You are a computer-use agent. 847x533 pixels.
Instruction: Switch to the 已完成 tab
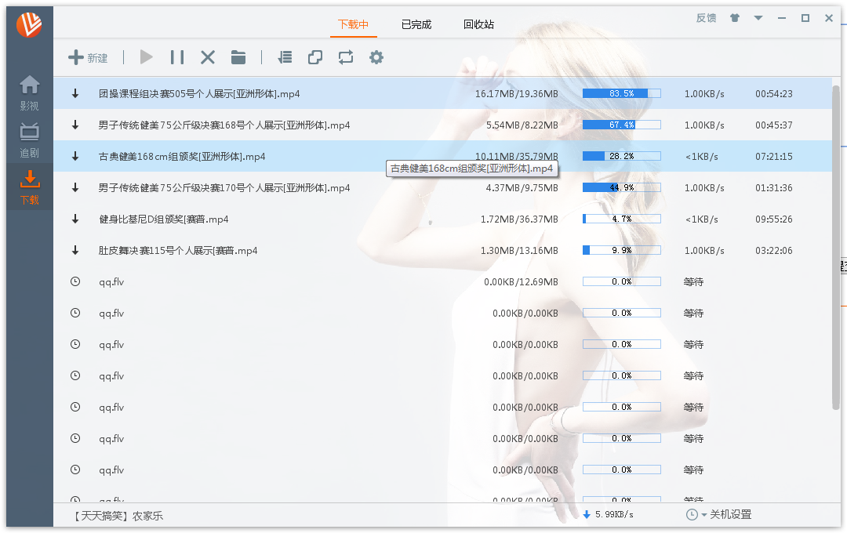416,24
